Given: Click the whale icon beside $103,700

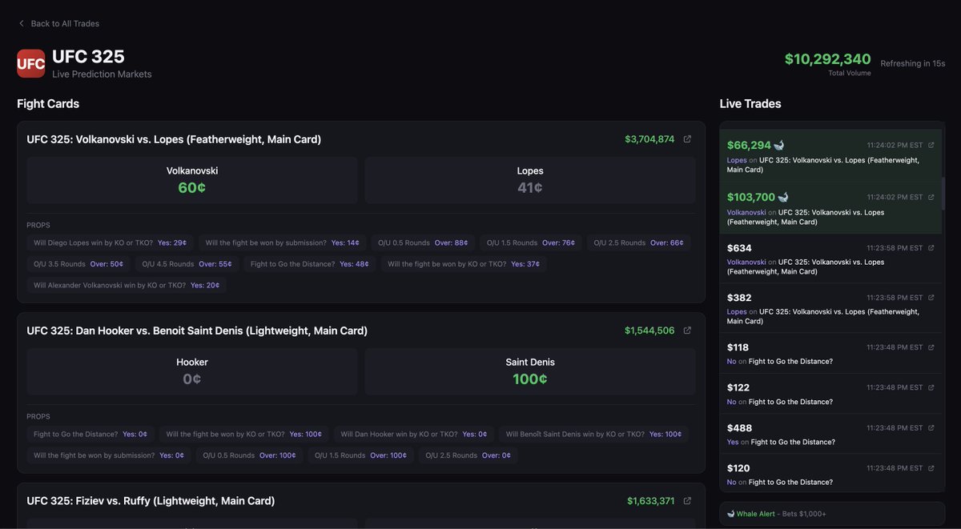Looking at the screenshot, I should click(783, 197).
